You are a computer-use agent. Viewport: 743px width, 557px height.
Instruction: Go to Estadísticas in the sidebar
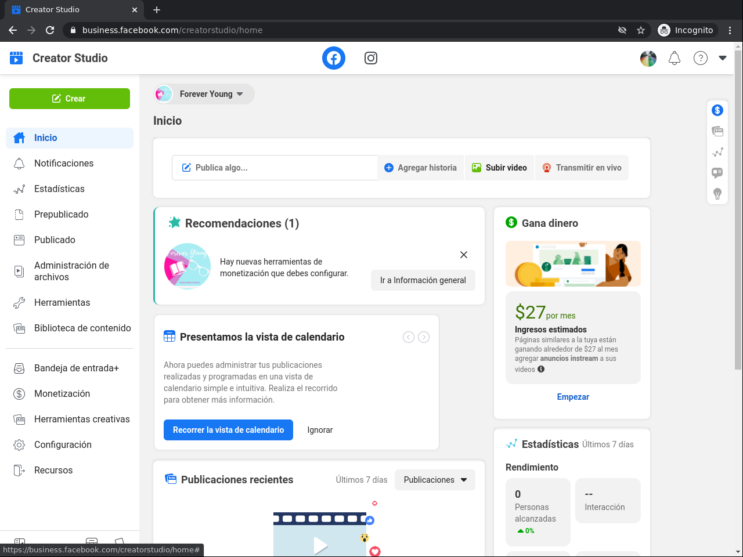point(70,189)
